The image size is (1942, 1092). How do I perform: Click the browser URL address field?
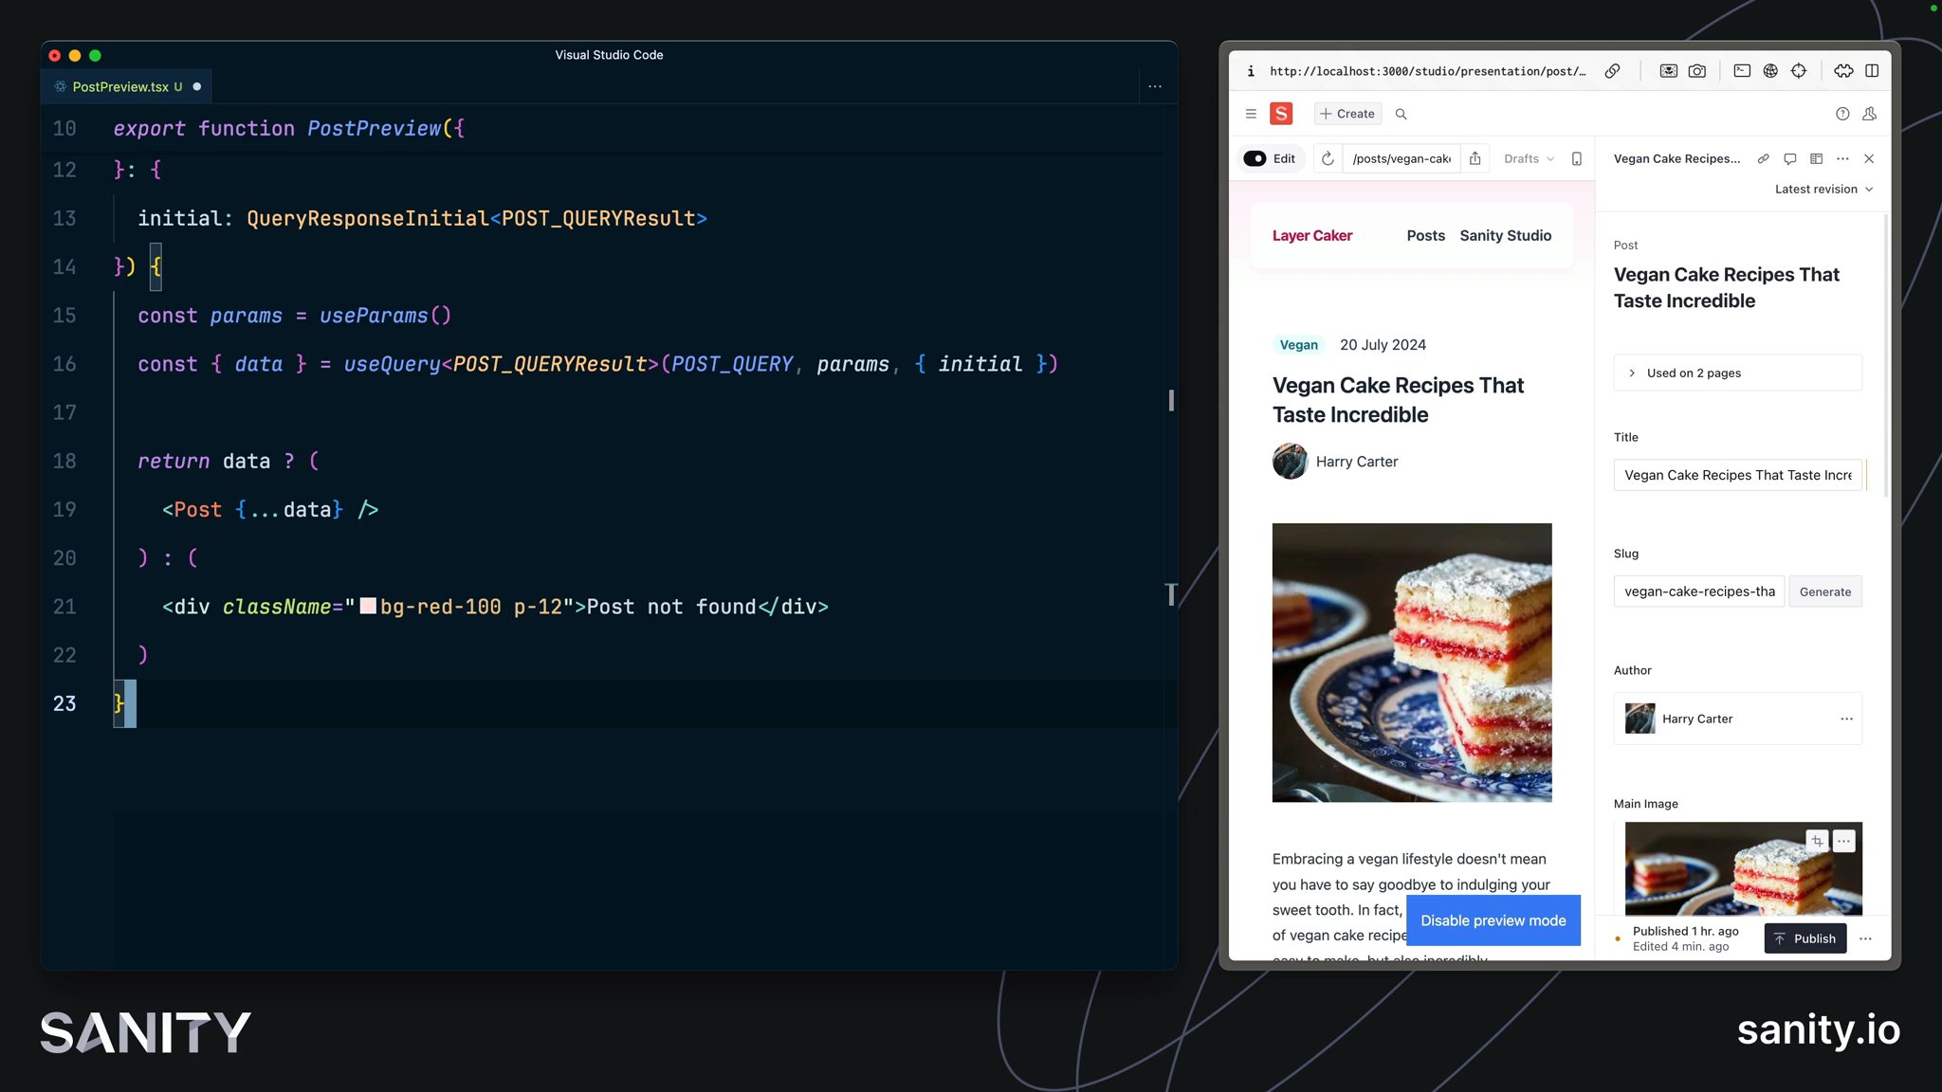[1427, 71]
